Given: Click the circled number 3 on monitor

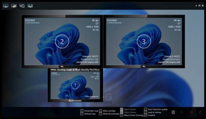Looking at the screenshot, I should click(144, 41).
